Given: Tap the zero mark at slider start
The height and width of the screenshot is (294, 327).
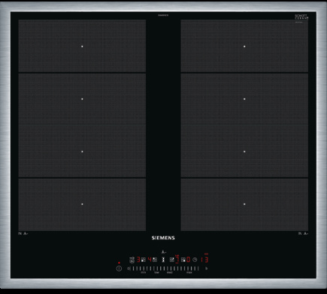Looking at the screenshot, I should point(129,268).
